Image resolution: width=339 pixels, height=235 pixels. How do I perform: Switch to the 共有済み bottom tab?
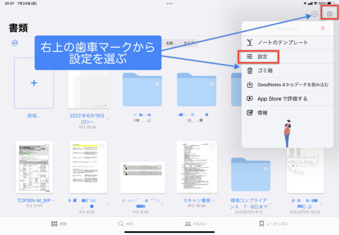click(196, 224)
